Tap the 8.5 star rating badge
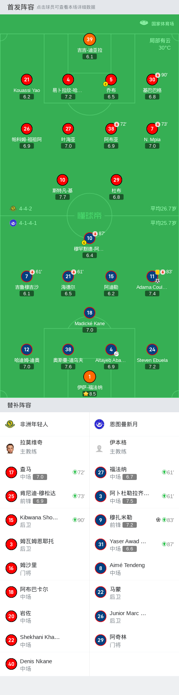The height and width of the screenshot is (695, 179). 90,394
